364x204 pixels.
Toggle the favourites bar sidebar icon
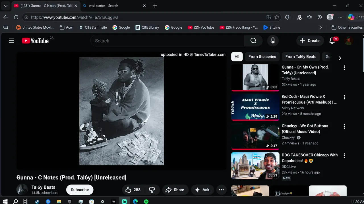pyautogui.click(x=6, y=27)
